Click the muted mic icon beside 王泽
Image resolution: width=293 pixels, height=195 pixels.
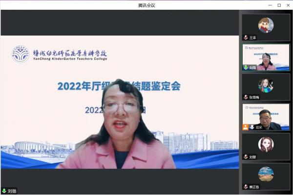pyautogui.click(x=246, y=37)
